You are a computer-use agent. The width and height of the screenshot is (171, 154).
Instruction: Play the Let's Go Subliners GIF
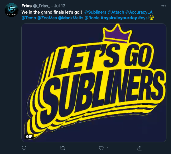94,82
